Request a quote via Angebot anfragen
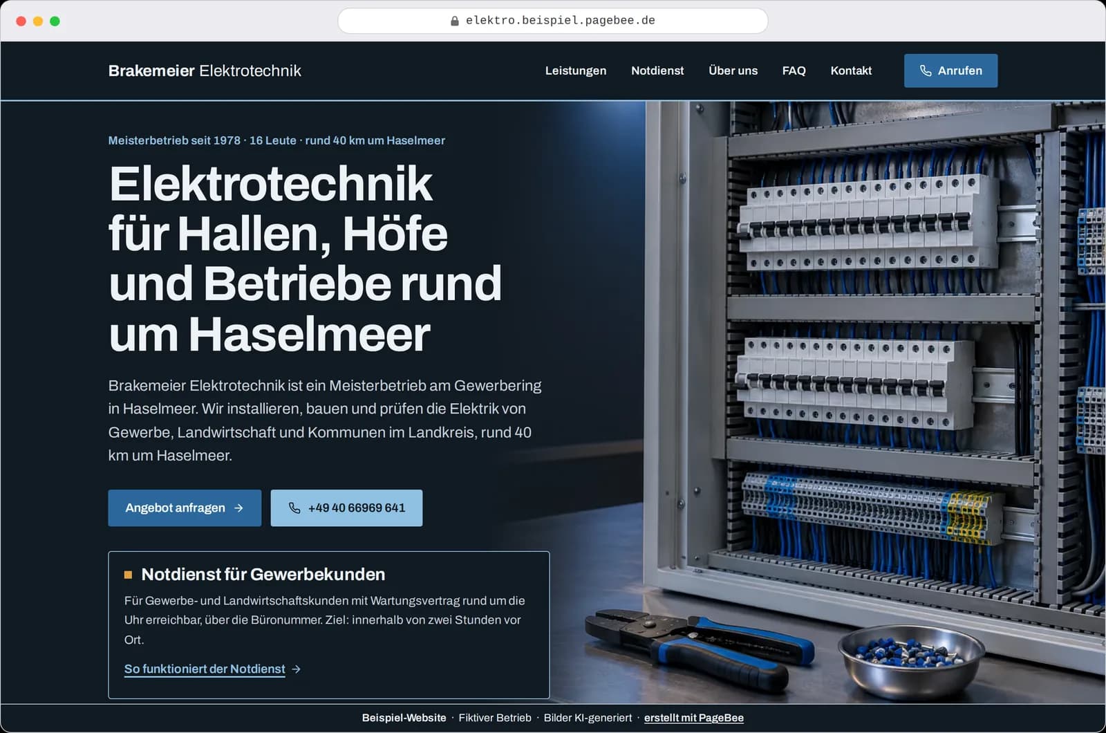Image resolution: width=1106 pixels, height=733 pixels. tap(185, 508)
